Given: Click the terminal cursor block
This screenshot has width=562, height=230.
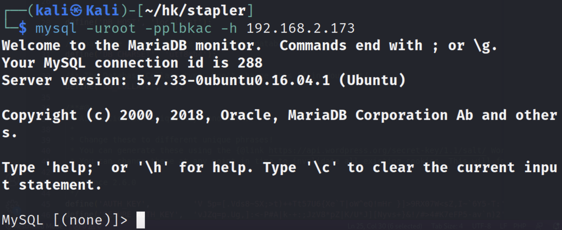Looking at the screenshot, I should pos(140,220).
